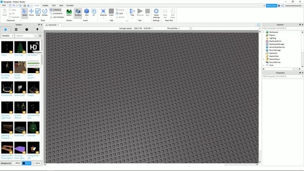
Task: Toggle the Collisions checkbox
Action: tap(56, 9)
